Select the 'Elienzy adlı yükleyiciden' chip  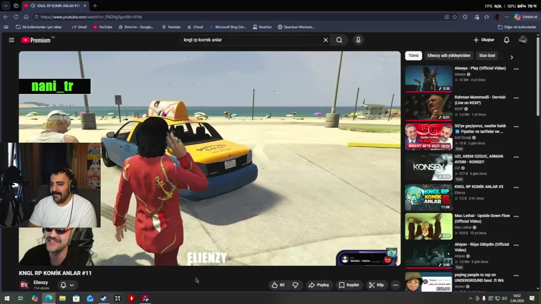(448, 56)
